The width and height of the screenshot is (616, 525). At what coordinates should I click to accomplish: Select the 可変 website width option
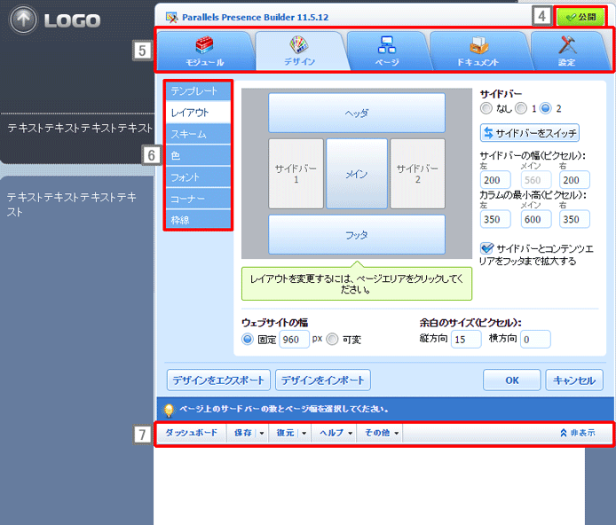pos(333,339)
